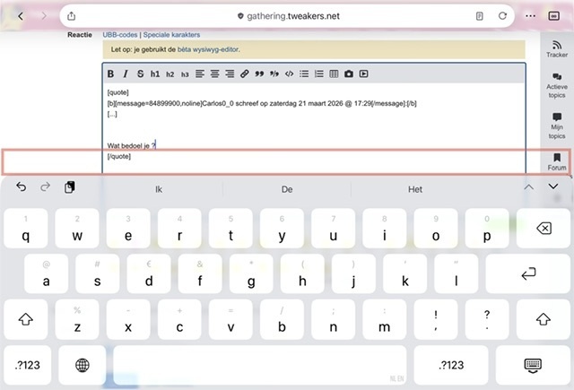574x390 pixels.
Task: Open the browser three-dots menu
Action: (530, 16)
